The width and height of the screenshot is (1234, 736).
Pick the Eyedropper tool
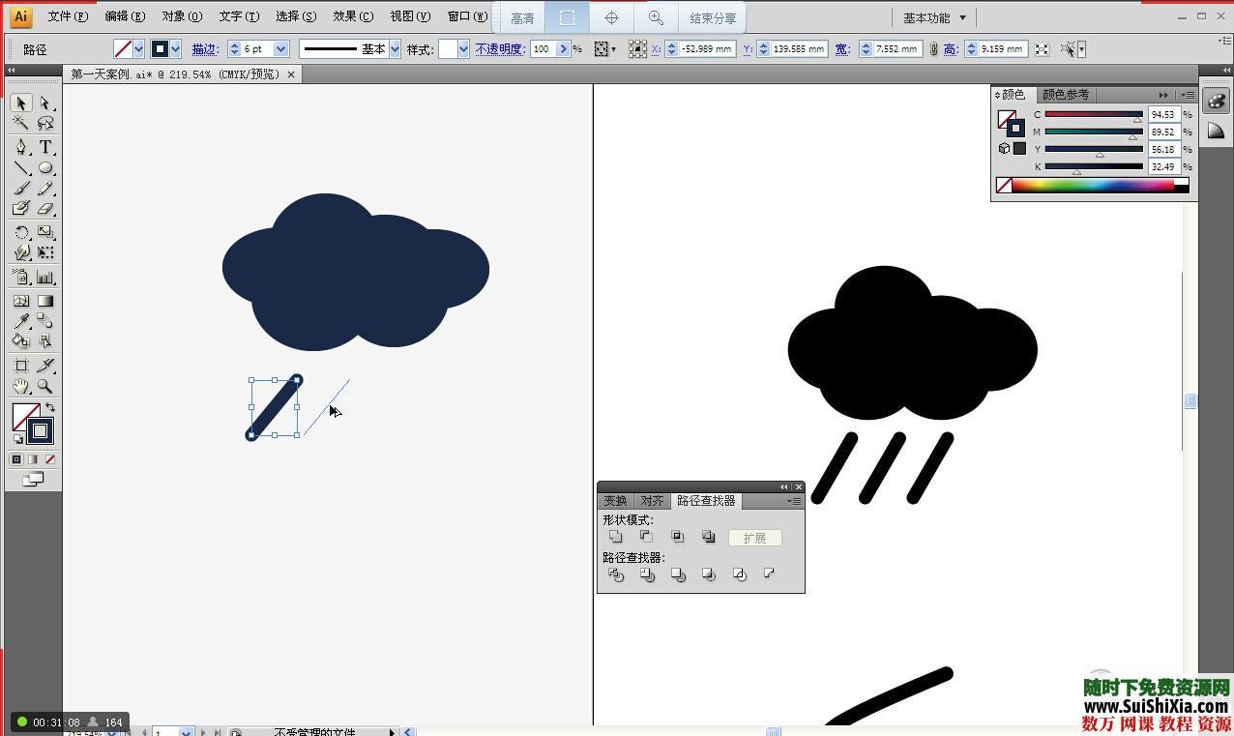tap(20, 321)
